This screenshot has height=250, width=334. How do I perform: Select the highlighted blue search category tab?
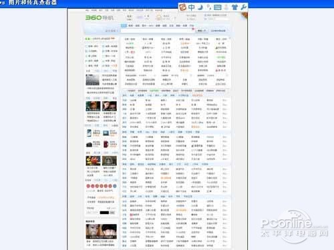click(124, 25)
